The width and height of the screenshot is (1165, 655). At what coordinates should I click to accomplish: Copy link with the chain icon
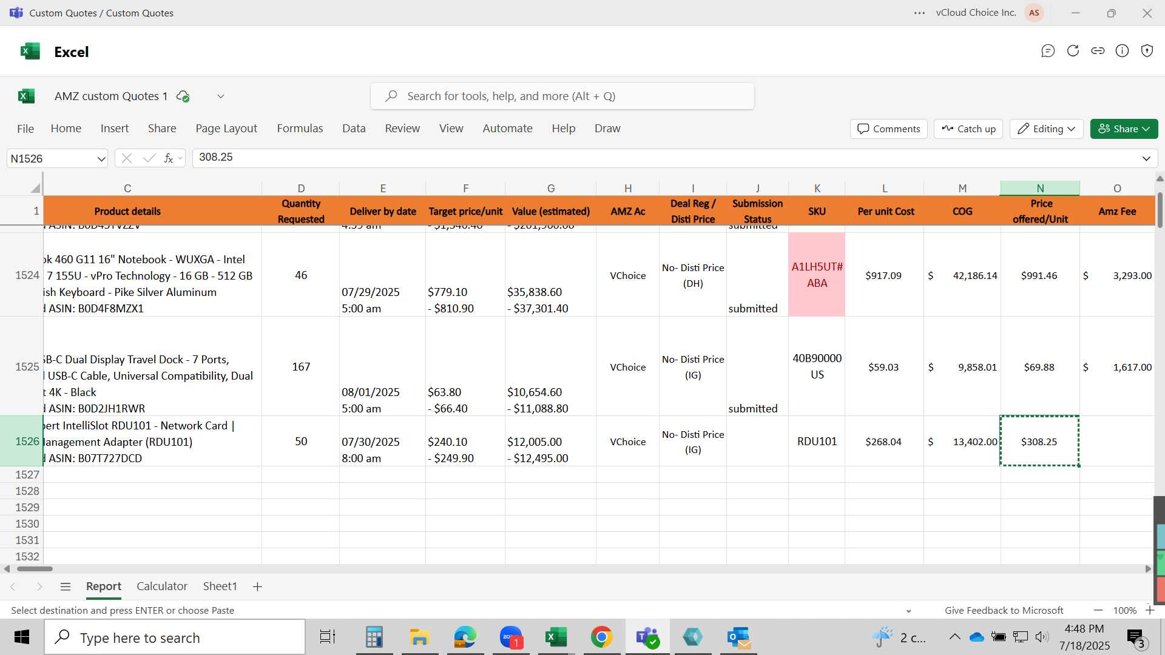[1098, 51]
